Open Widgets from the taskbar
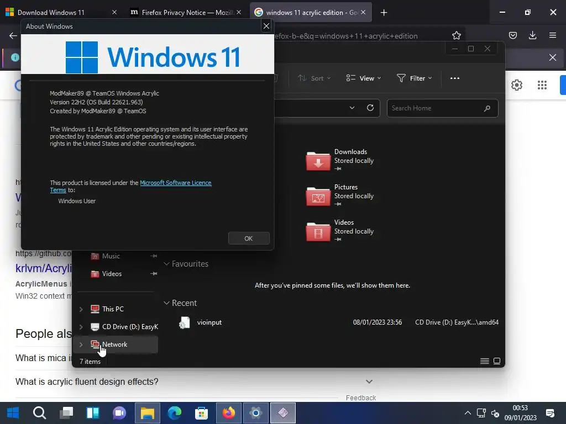 [x=93, y=413]
